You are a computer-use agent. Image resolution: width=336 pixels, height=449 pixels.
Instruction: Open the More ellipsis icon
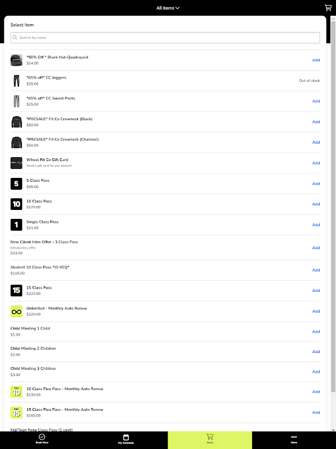click(x=294, y=437)
